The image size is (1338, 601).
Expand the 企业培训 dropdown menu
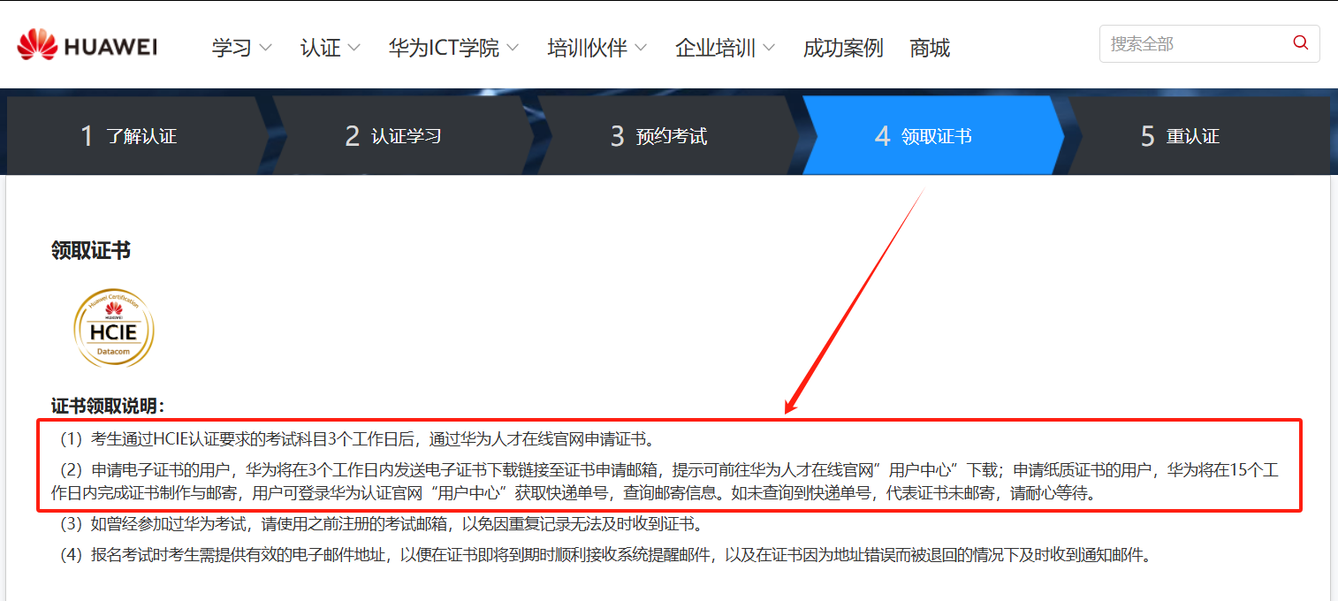pyautogui.click(x=725, y=48)
